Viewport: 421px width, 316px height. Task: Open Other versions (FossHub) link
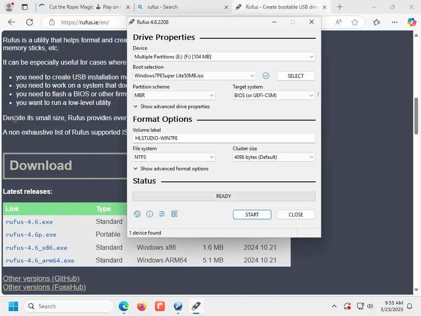(44, 287)
